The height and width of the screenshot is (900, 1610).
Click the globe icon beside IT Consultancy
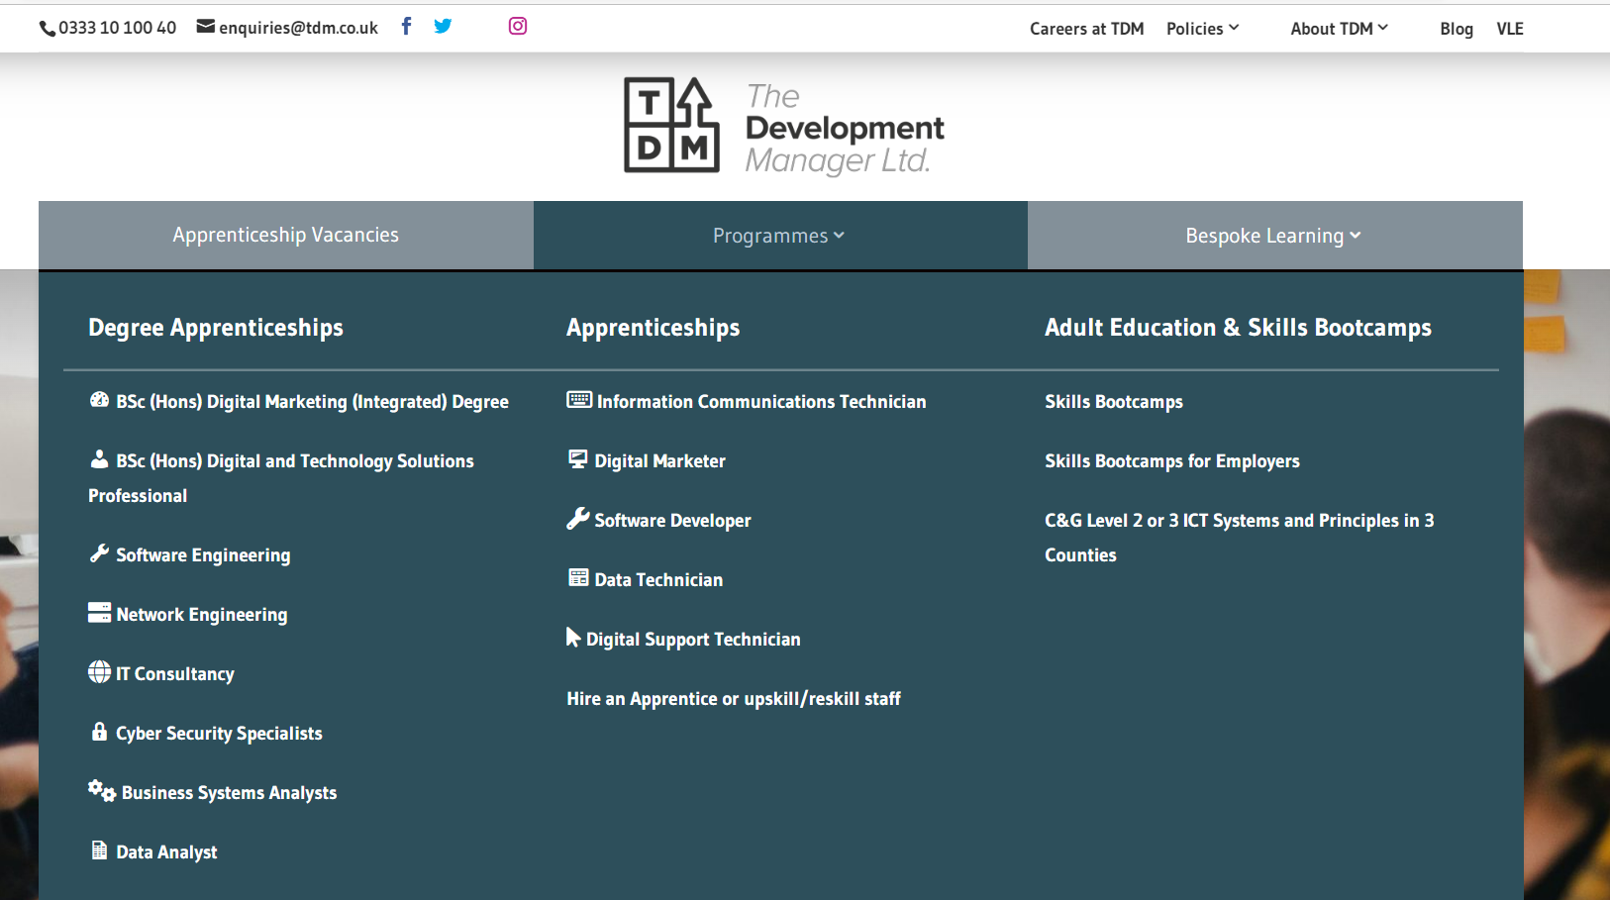[99, 672]
